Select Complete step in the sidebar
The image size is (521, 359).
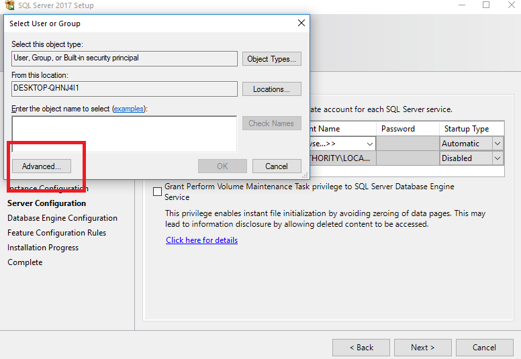point(25,262)
